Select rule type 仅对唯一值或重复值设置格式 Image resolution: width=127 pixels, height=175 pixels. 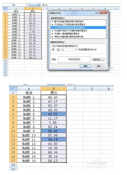(x=78, y=34)
